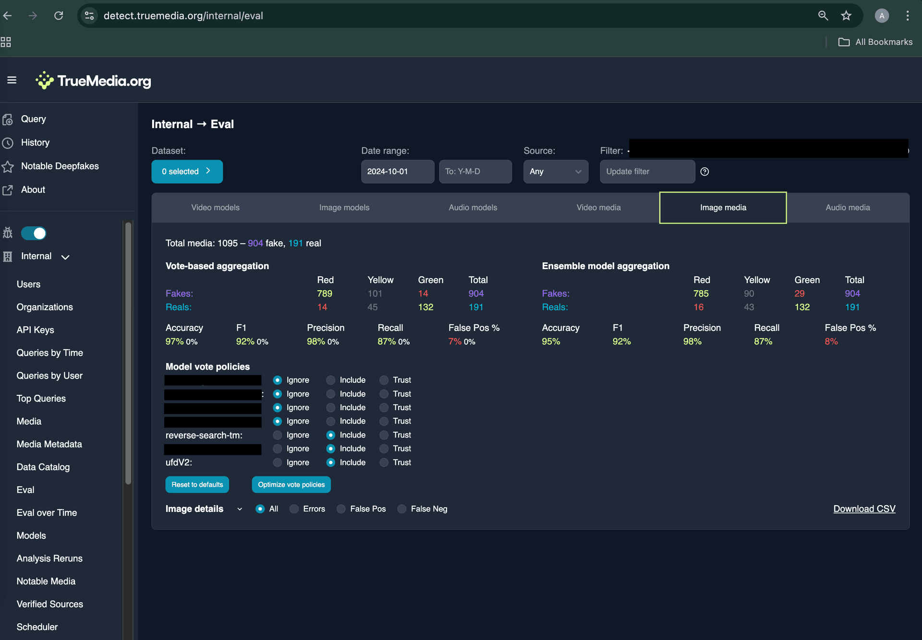The height and width of the screenshot is (640, 922).
Task: Click the browser address bar URL
Action: (183, 15)
